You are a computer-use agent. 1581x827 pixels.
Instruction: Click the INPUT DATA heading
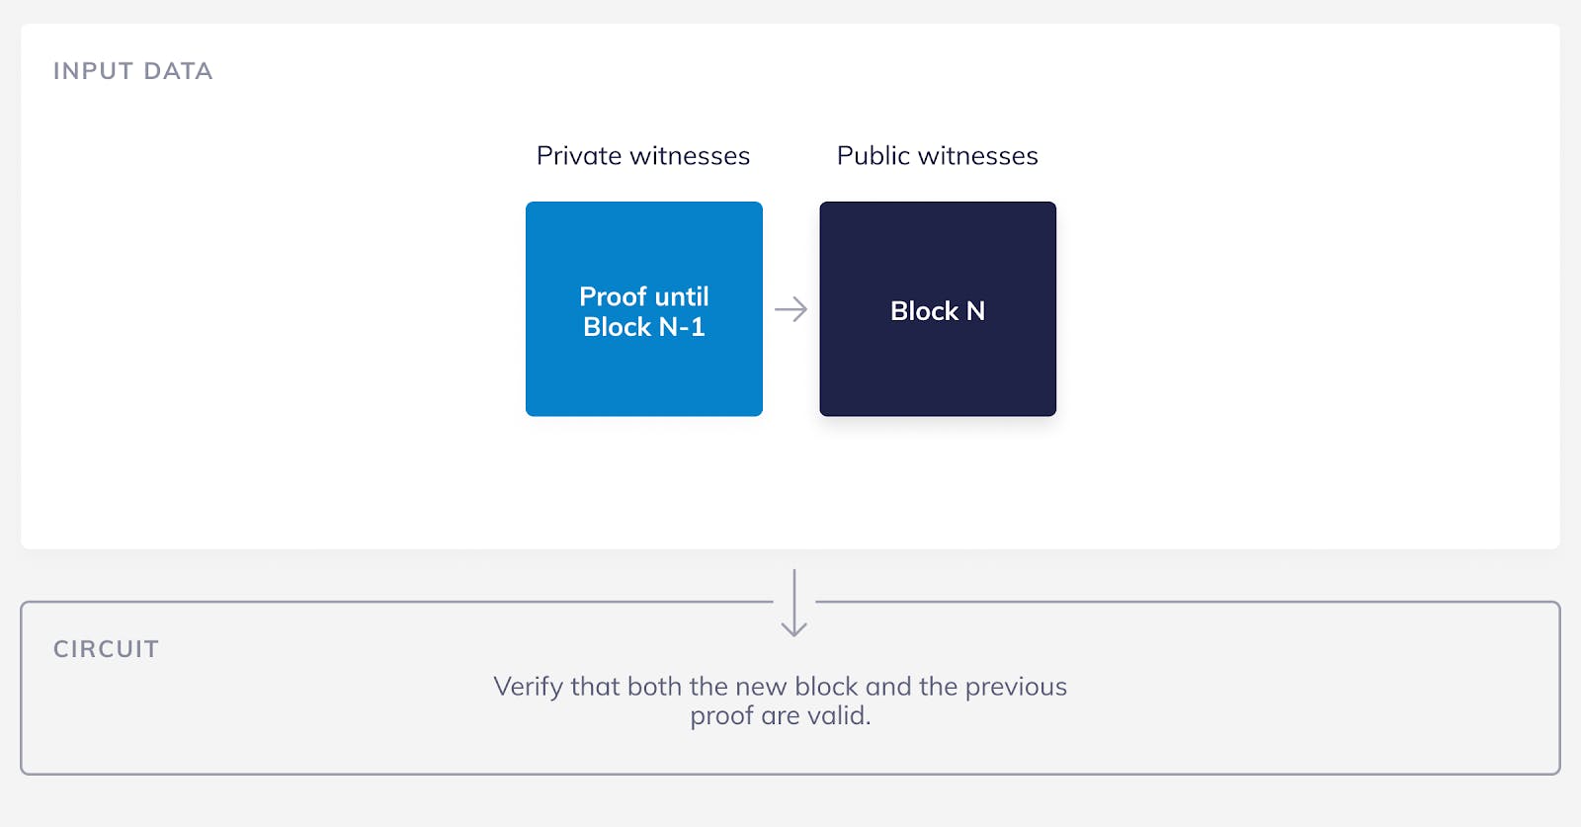(x=132, y=71)
